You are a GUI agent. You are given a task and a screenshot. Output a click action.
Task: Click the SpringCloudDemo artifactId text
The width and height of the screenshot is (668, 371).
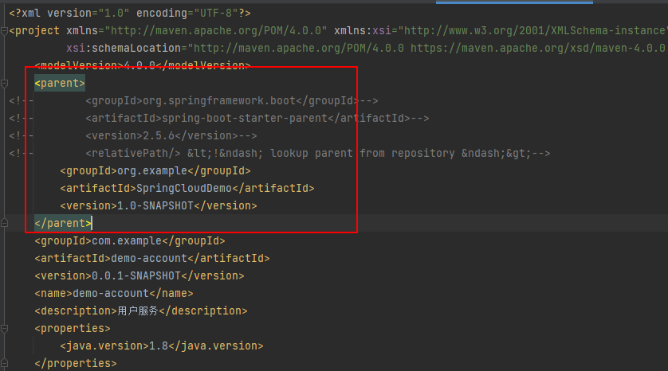[184, 189]
